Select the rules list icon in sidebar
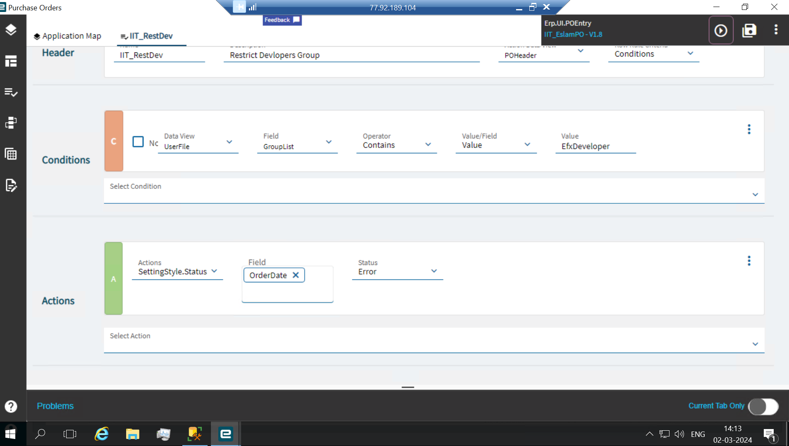The height and width of the screenshot is (446, 789). click(x=10, y=92)
